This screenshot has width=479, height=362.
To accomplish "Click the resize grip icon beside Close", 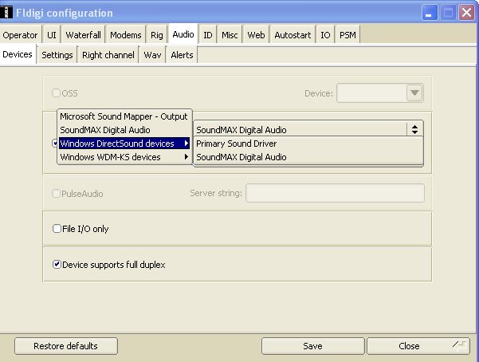I will tap(460, 345).
